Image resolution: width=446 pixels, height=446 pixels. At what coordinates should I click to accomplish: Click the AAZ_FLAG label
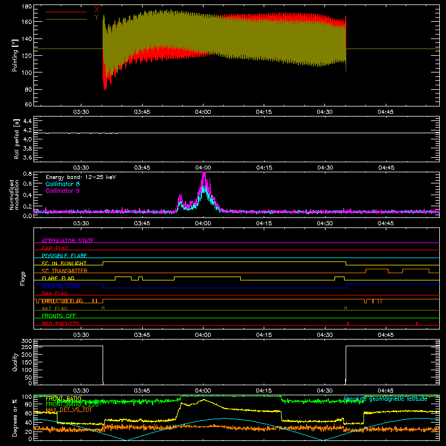tap(55, 308)
